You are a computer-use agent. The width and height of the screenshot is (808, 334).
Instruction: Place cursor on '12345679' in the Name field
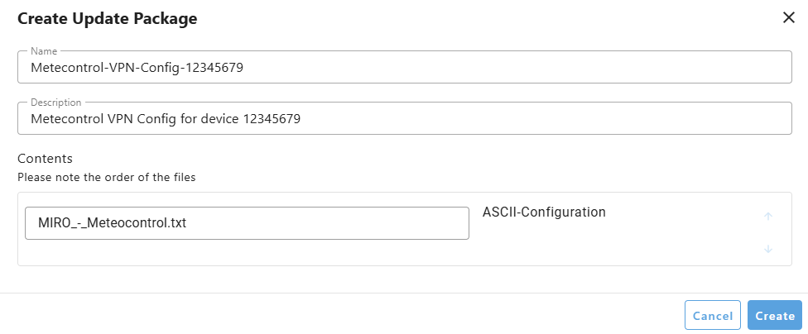tap(214, 68)
